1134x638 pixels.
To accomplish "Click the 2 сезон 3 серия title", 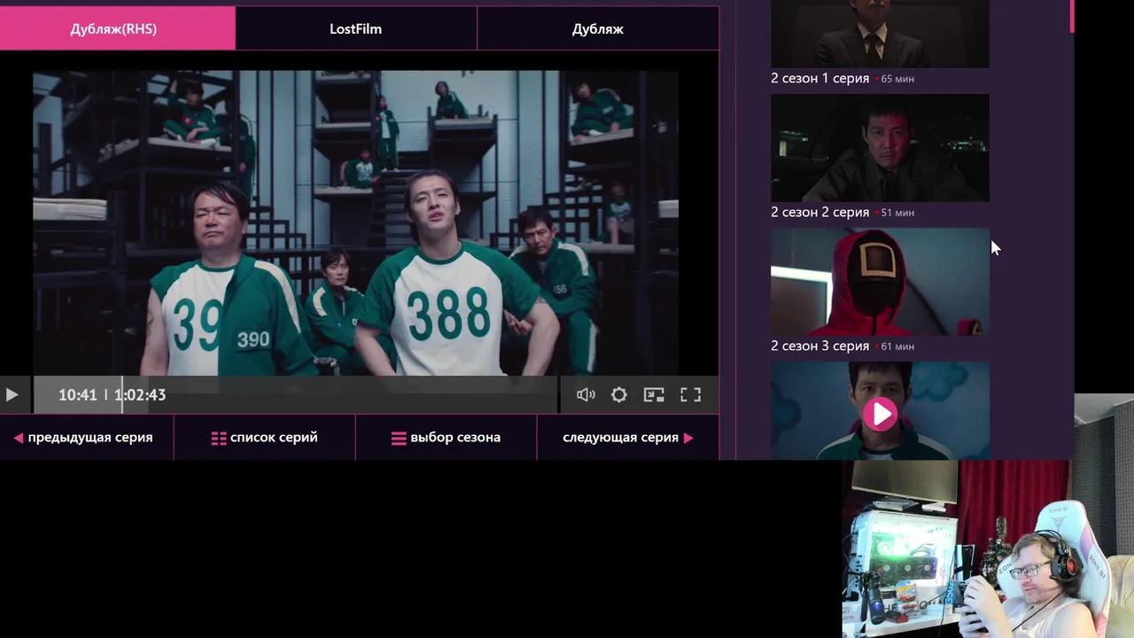I will pyautogui.click(x=819, y=346).
